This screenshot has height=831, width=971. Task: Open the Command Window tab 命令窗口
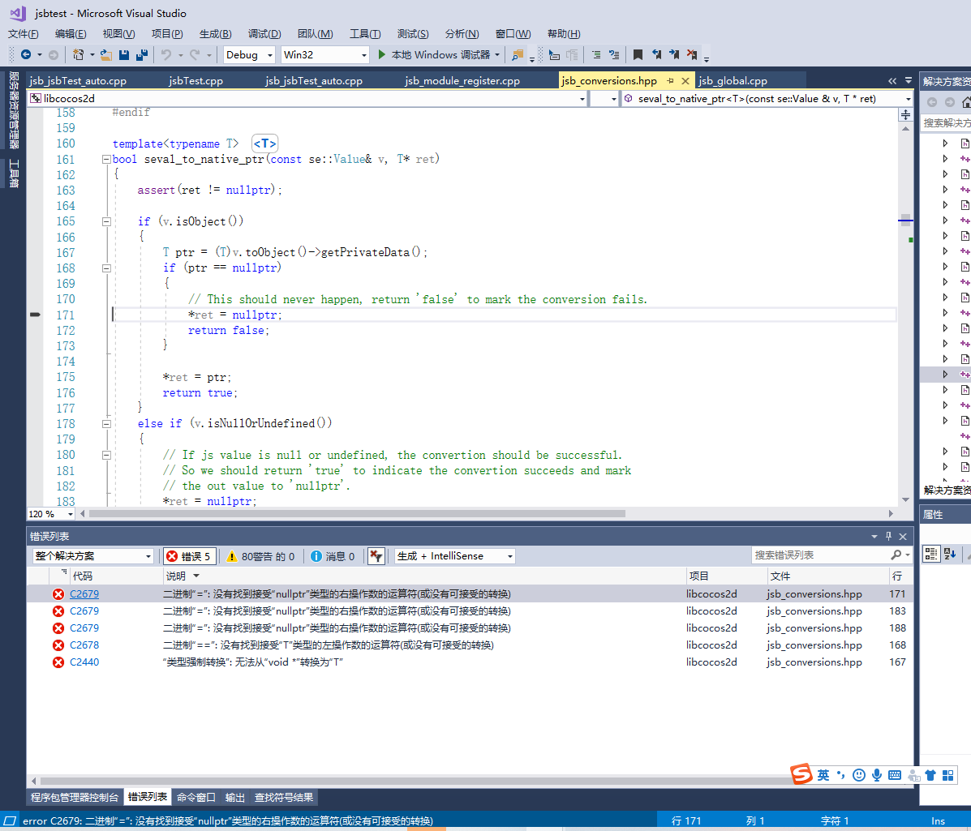coord(195,797)
